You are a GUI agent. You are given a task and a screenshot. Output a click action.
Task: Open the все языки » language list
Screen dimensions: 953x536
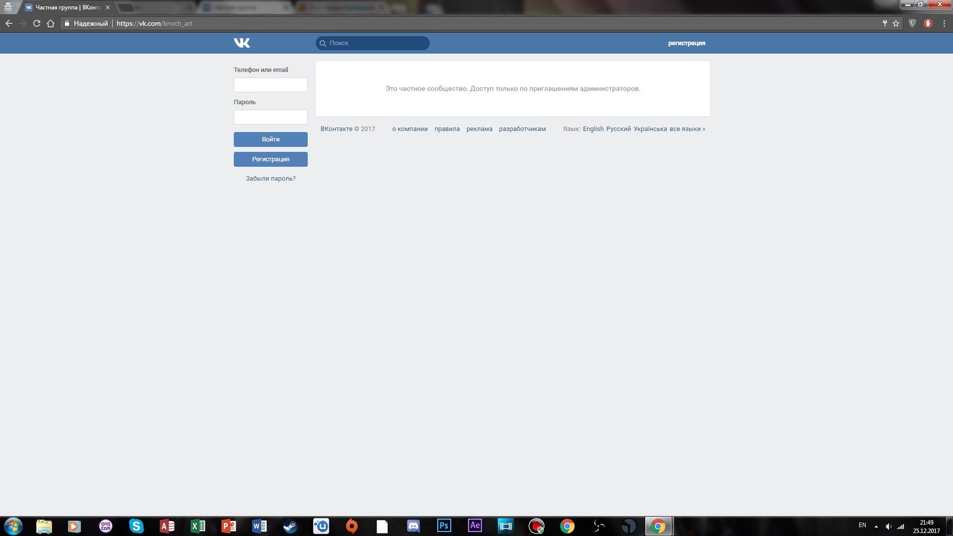687,129
